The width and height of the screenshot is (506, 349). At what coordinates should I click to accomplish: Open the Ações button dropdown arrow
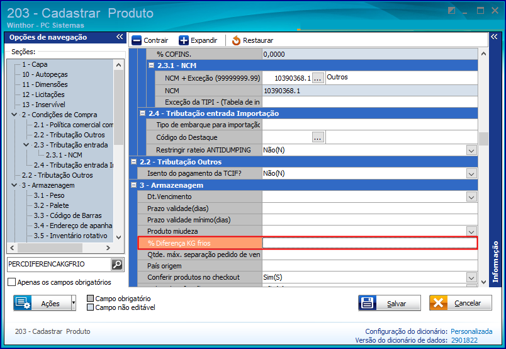[x=74, y=303]
